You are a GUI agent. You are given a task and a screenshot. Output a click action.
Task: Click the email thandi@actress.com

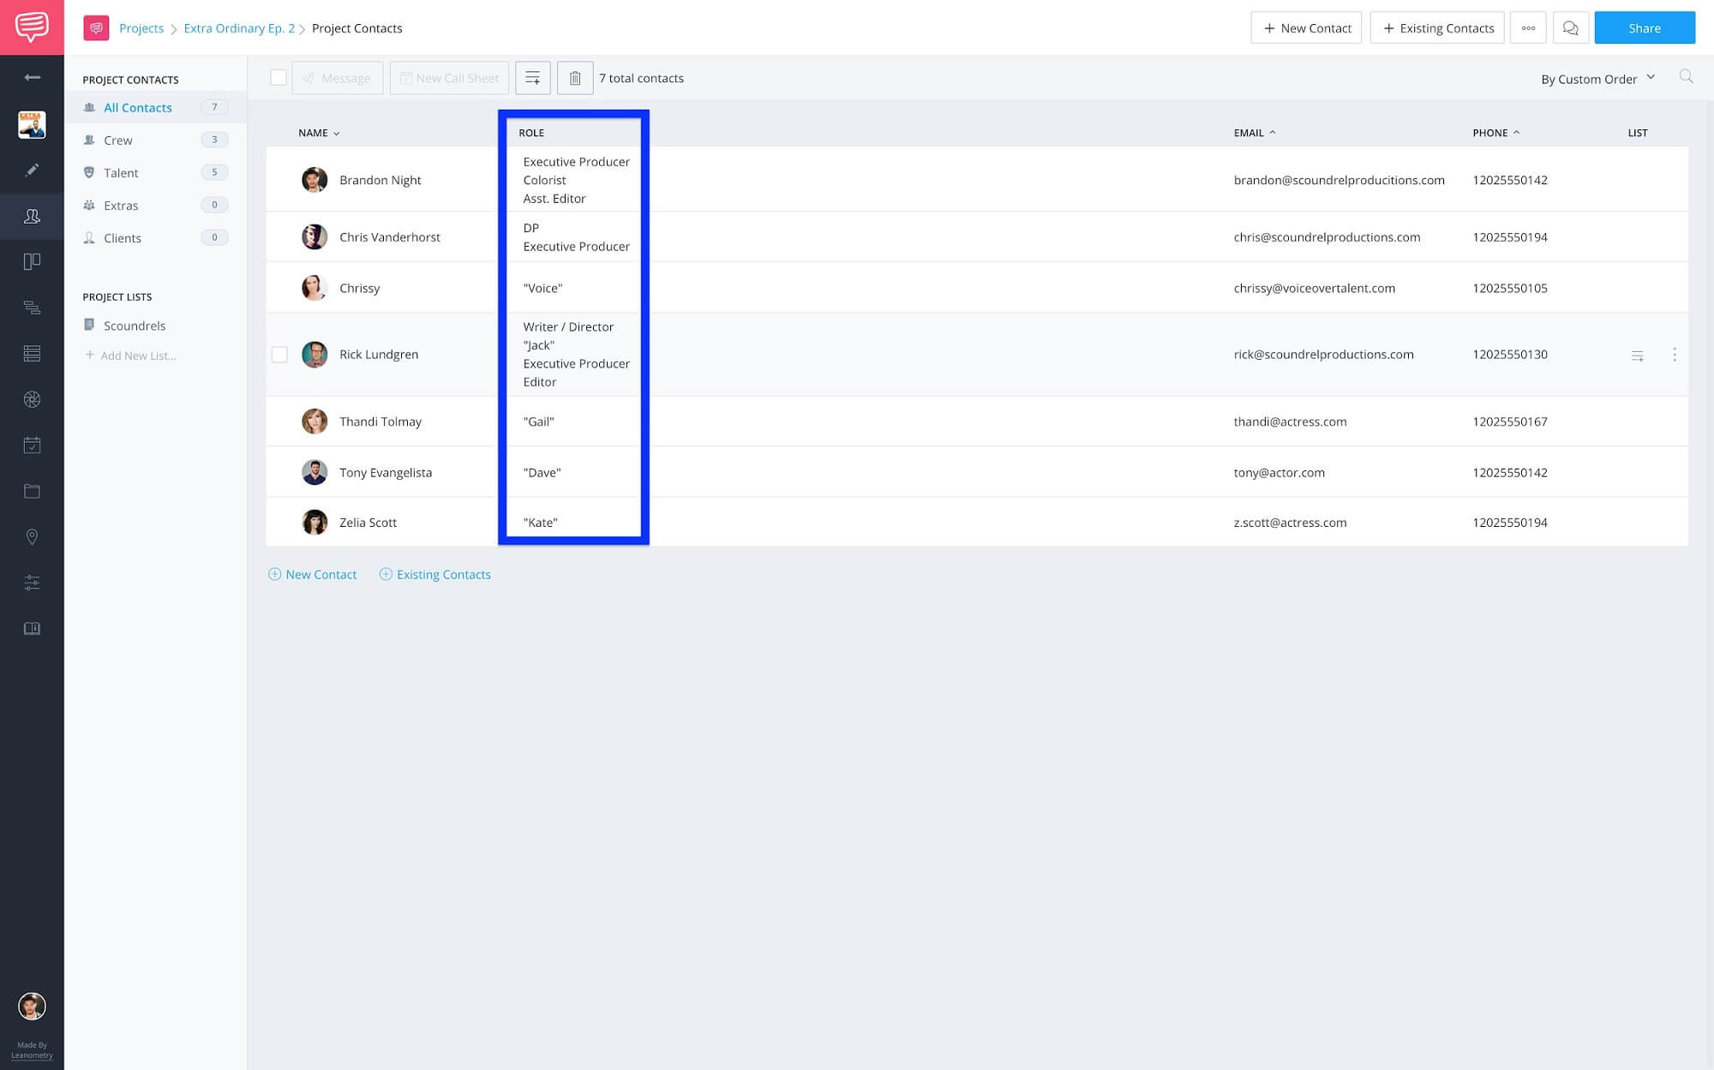click(x=1290, y=421)
